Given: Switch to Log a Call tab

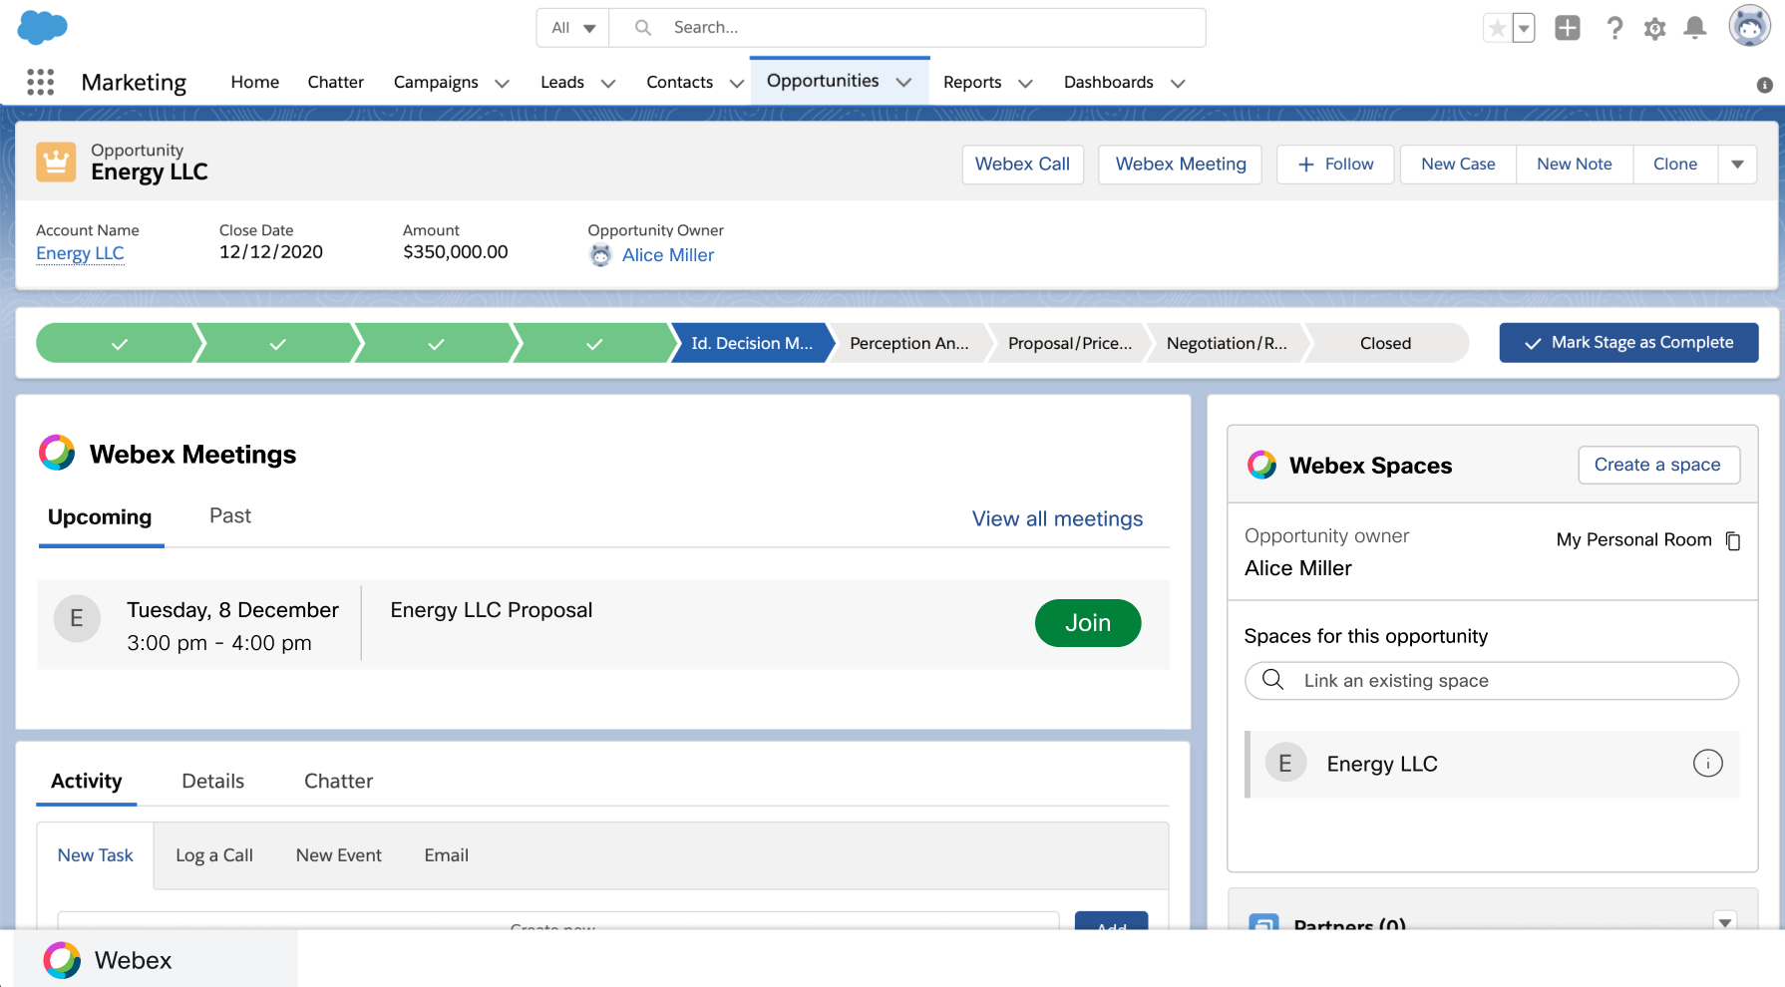Looking at the screenshot, I should [x=214, y=855].
